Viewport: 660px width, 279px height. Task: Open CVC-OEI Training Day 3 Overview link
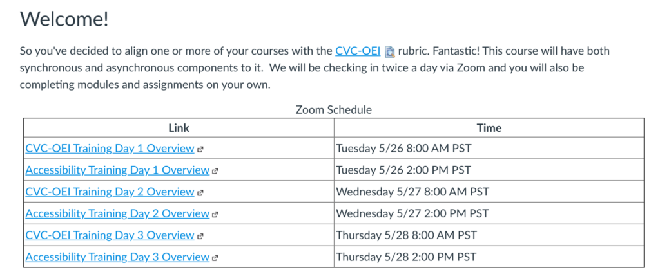point(110,235)
